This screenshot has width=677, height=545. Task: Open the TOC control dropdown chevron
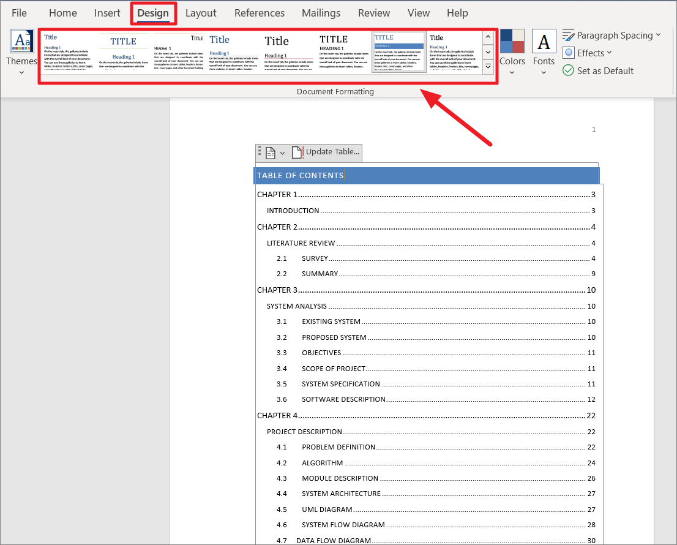[x=282, y=153]
